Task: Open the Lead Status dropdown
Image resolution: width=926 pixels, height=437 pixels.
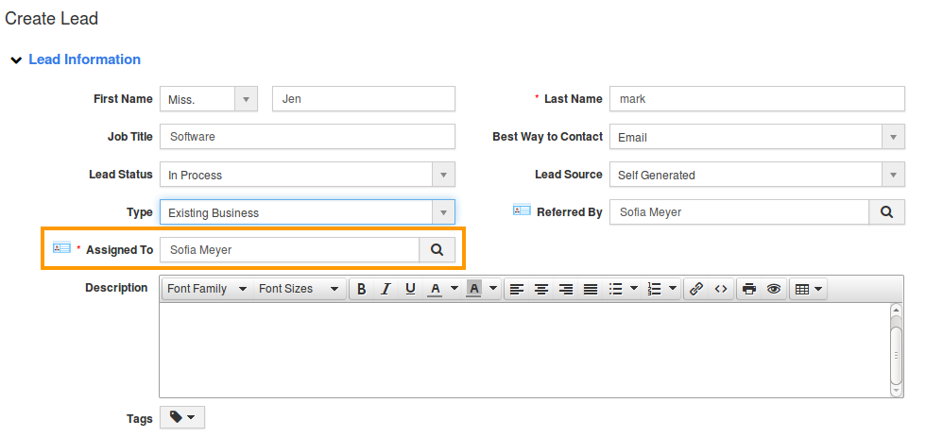Action: (307, 175)
